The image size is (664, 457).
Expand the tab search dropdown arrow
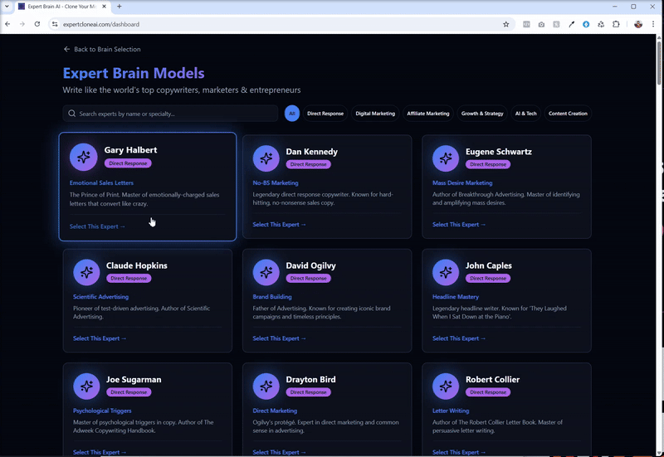point(7,6)
